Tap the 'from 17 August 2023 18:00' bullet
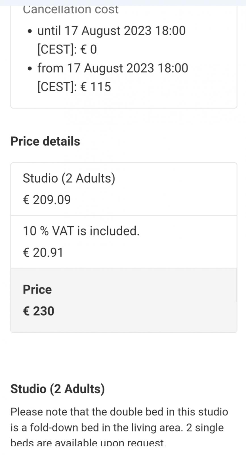 [113, 77]
